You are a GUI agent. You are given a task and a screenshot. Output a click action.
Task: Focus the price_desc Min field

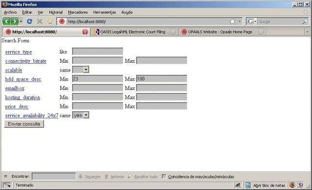pos(97,106)
